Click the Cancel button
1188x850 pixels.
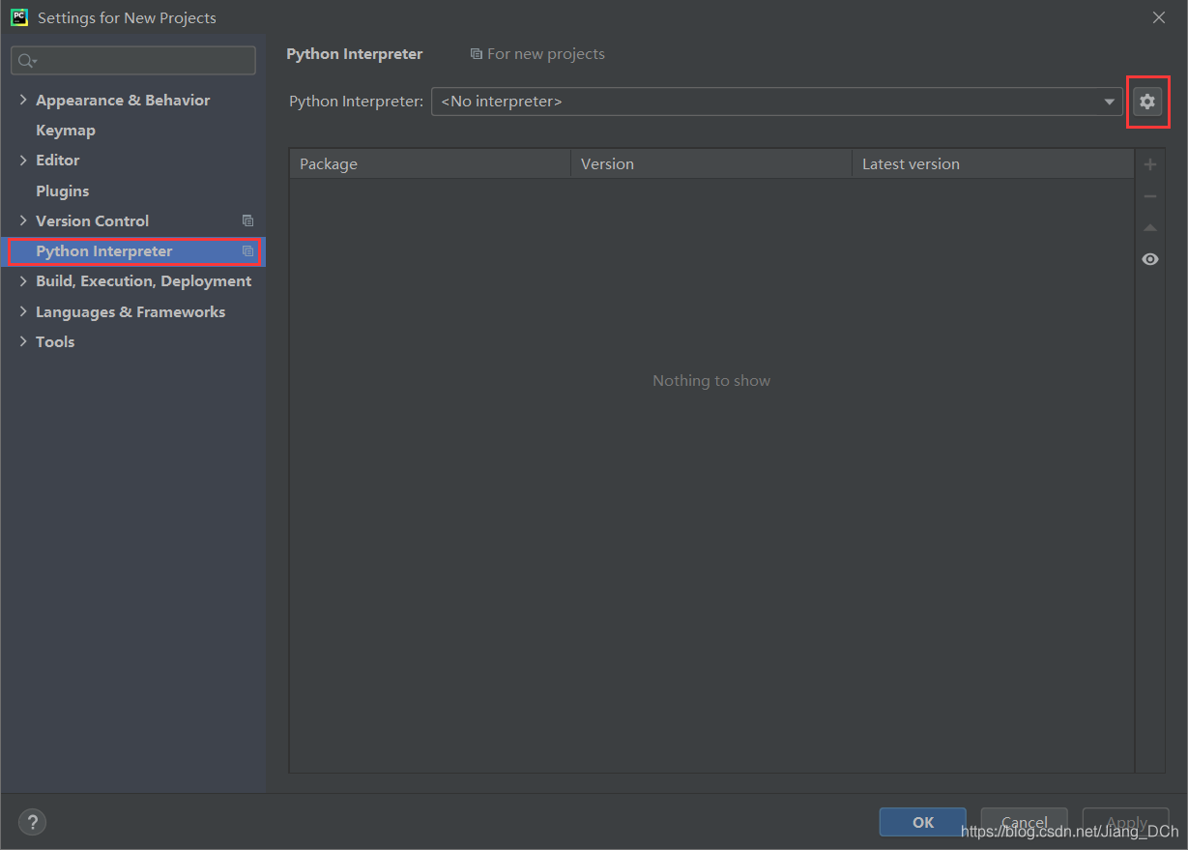tap(1025, 822)
